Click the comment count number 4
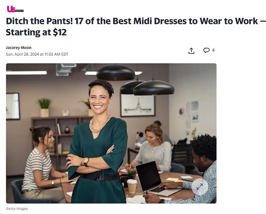Viewport: 266px width, 214px height. pos(213,50)
